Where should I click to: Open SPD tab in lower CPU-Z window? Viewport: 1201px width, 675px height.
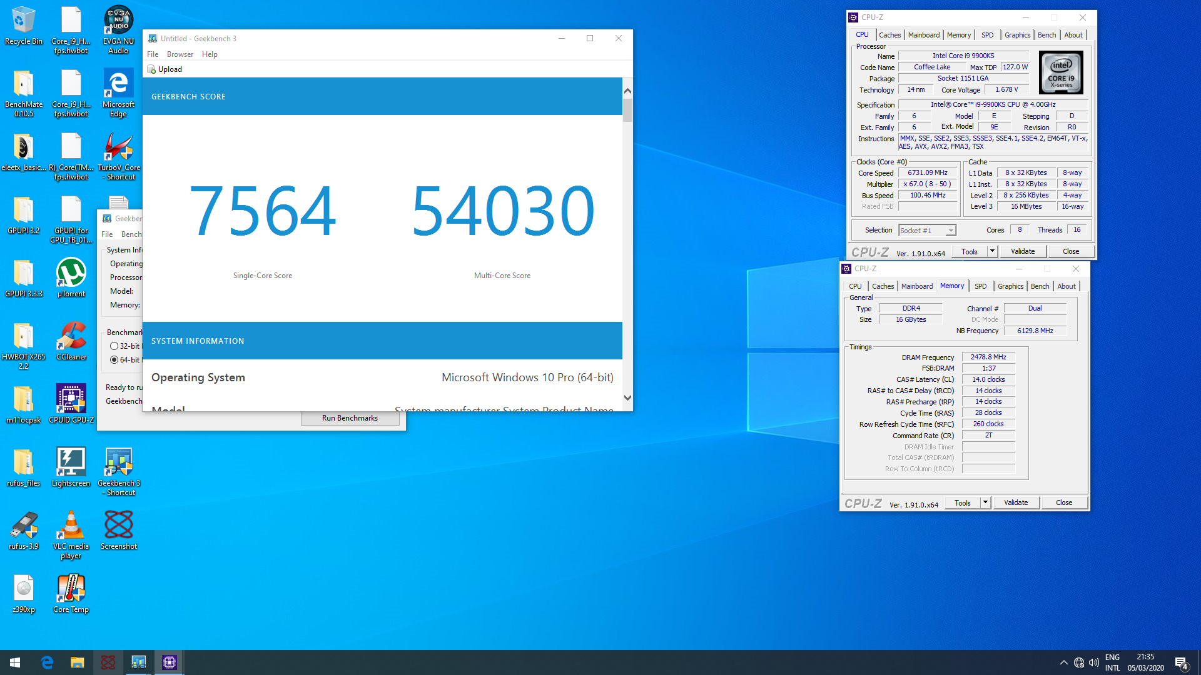coord(980,286)
